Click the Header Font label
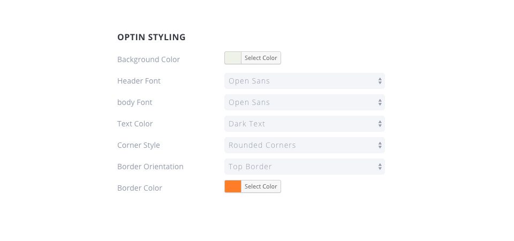514x241 pixels. (x=139, y=81)
